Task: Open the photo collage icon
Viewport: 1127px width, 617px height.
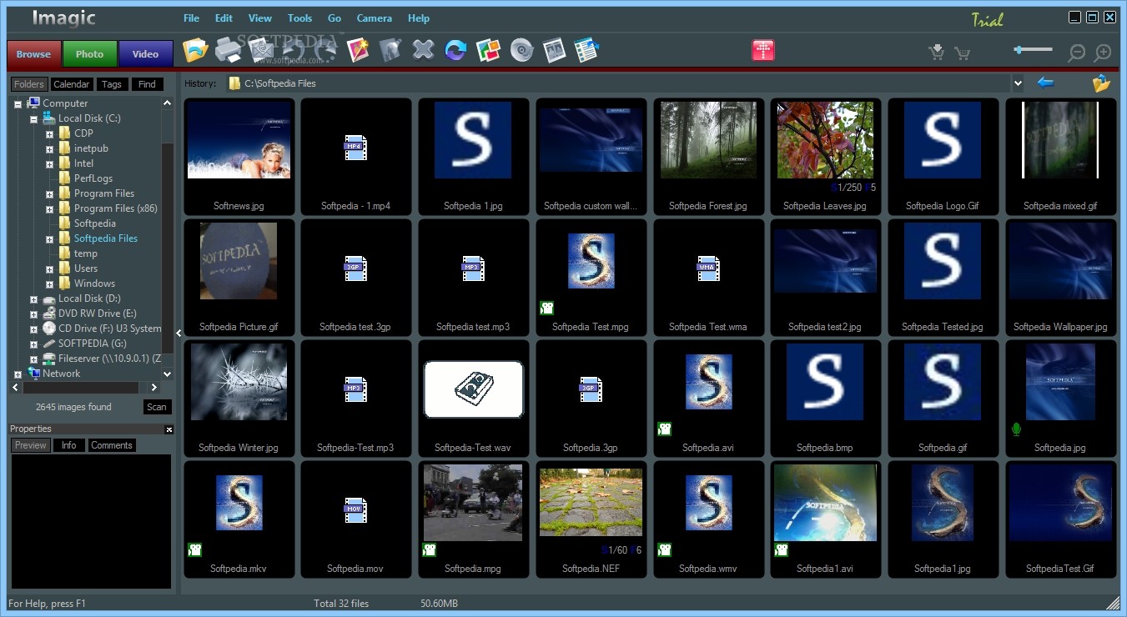Action: click(x=488, y=50)
